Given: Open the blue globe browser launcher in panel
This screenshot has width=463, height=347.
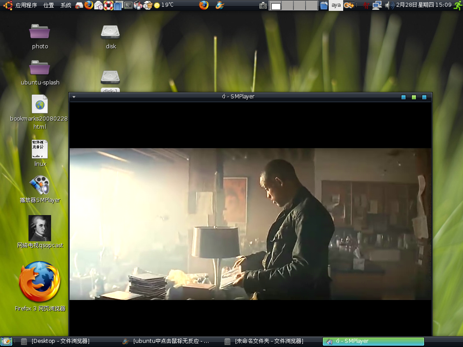Looking at the screenshot, I should 220,5.
